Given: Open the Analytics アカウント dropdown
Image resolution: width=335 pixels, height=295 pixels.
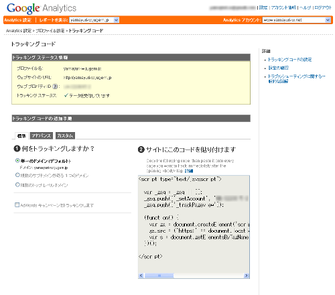Looking at the screenshot, I should 296,20.
